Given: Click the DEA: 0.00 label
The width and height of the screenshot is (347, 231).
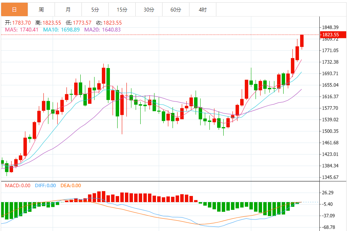Looking at the screenshot, I should [71, 186].
